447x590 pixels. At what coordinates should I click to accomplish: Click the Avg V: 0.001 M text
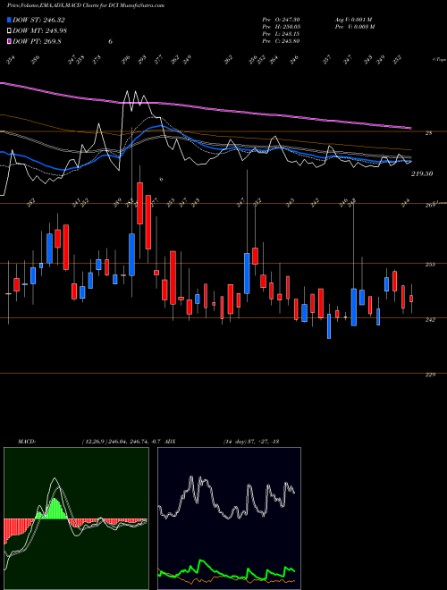(354, 20)
